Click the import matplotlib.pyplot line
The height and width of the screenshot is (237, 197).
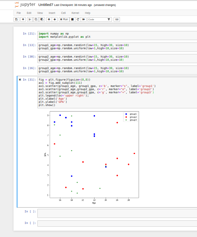click(65, 37)
